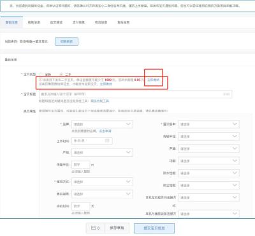Click the 切换类目 button
This screenshot has height=236, width=255.
[66, 41]
